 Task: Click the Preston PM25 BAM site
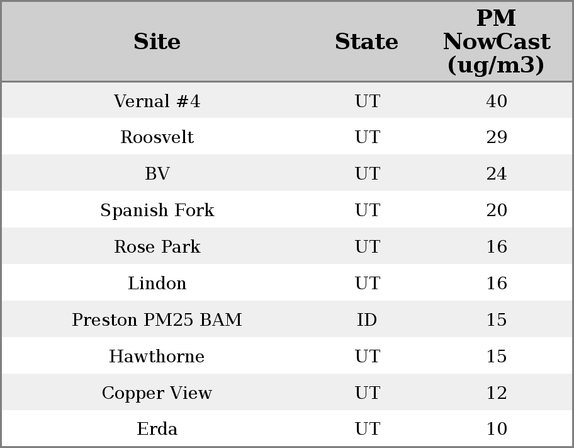157,320
